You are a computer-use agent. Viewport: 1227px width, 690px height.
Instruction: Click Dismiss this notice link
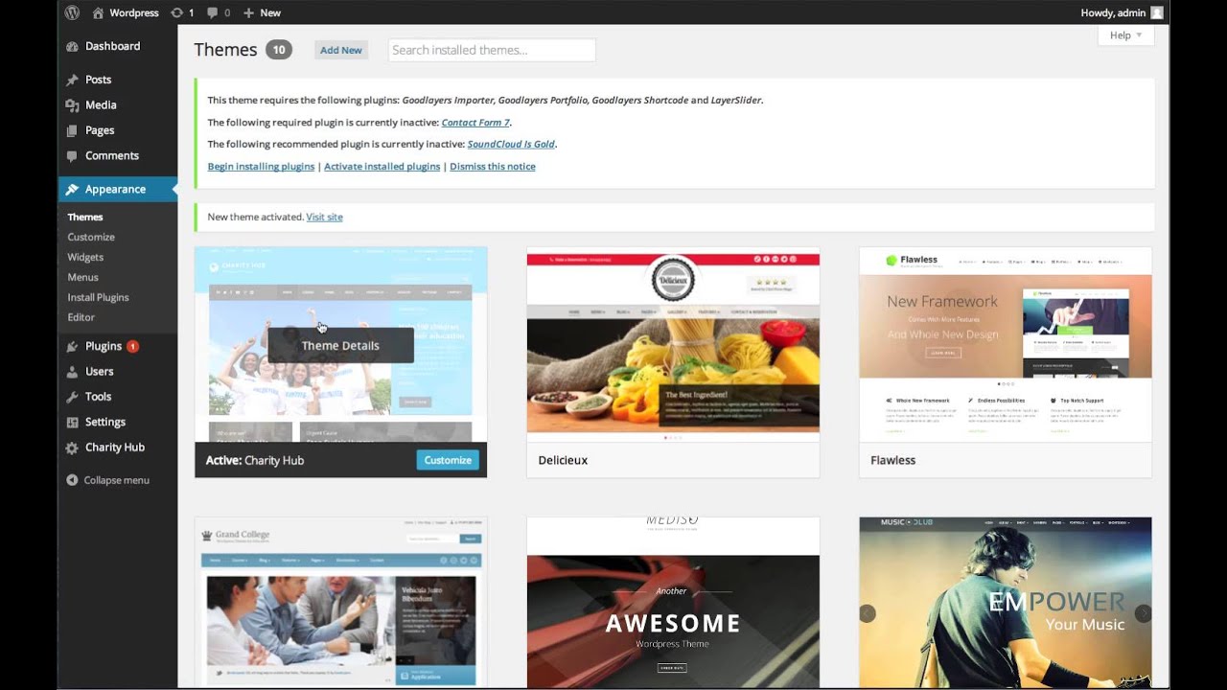(x=493, y=167)
